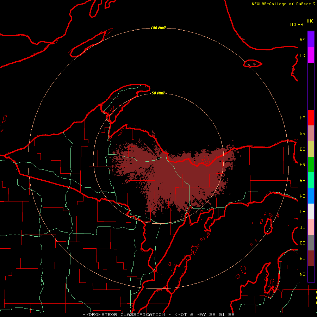Select the pink GR legend color block
Image resolution: width=317 pixels, height=317 pixels.
click(x=311, y=133)
